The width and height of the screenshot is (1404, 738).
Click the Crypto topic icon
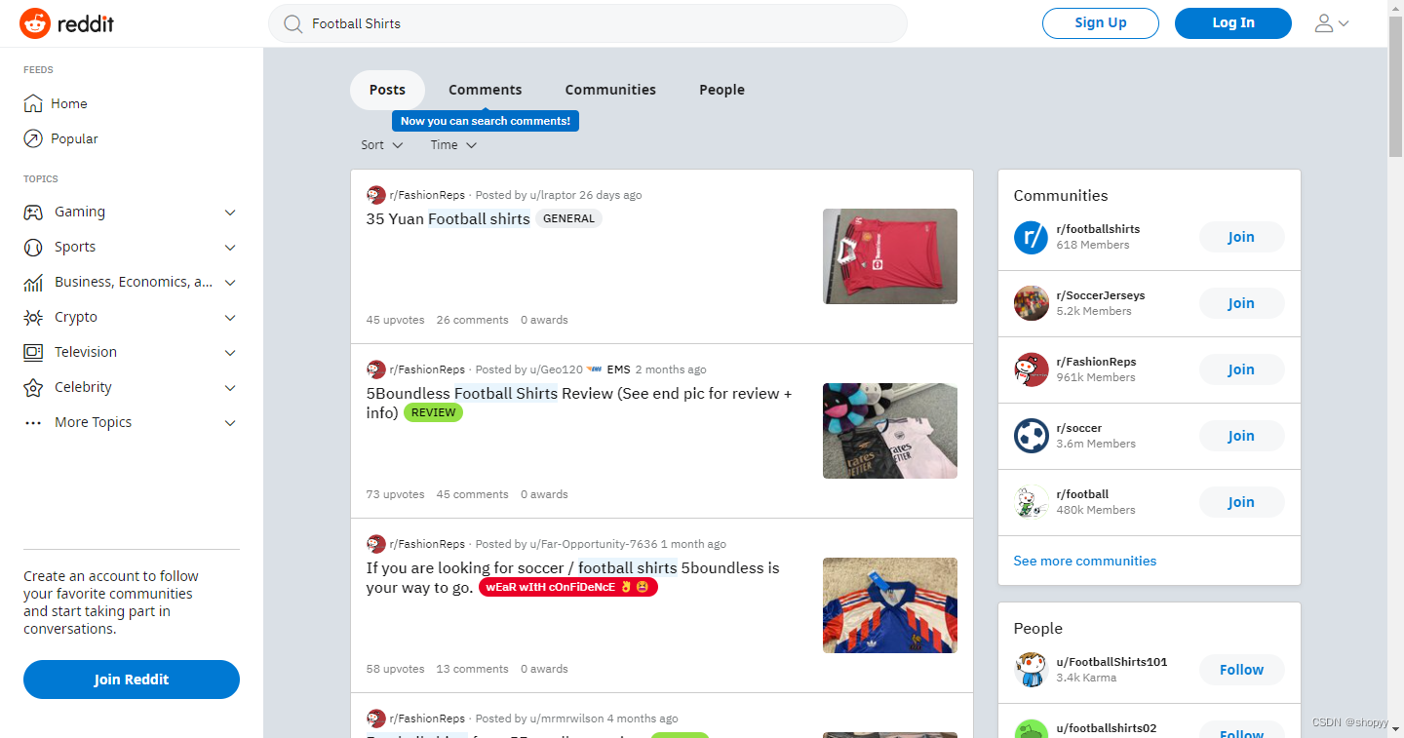[x=33, y=317]
